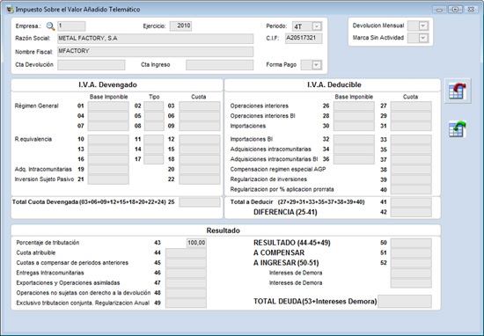Click box 02 Tipo field

coord(154,106)
